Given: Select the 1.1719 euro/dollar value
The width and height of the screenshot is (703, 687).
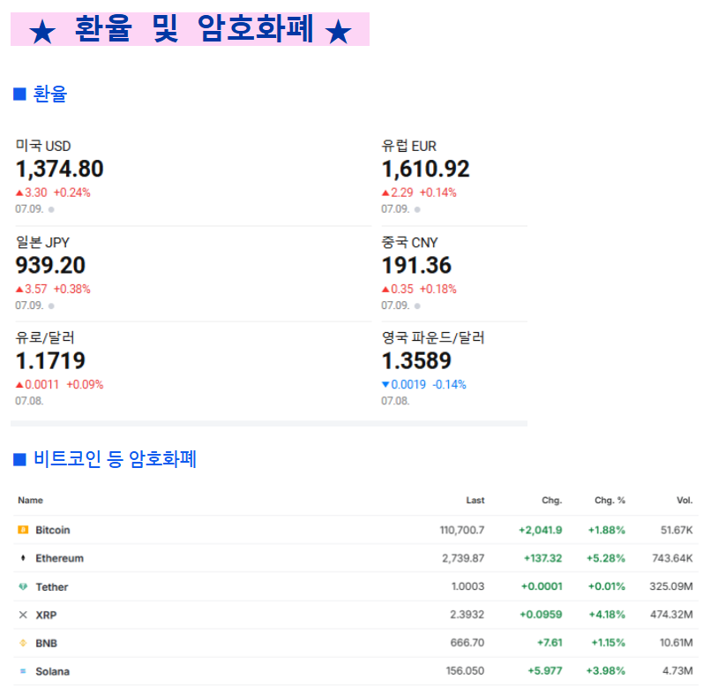Looking at the screenshot, I should 50,361.
